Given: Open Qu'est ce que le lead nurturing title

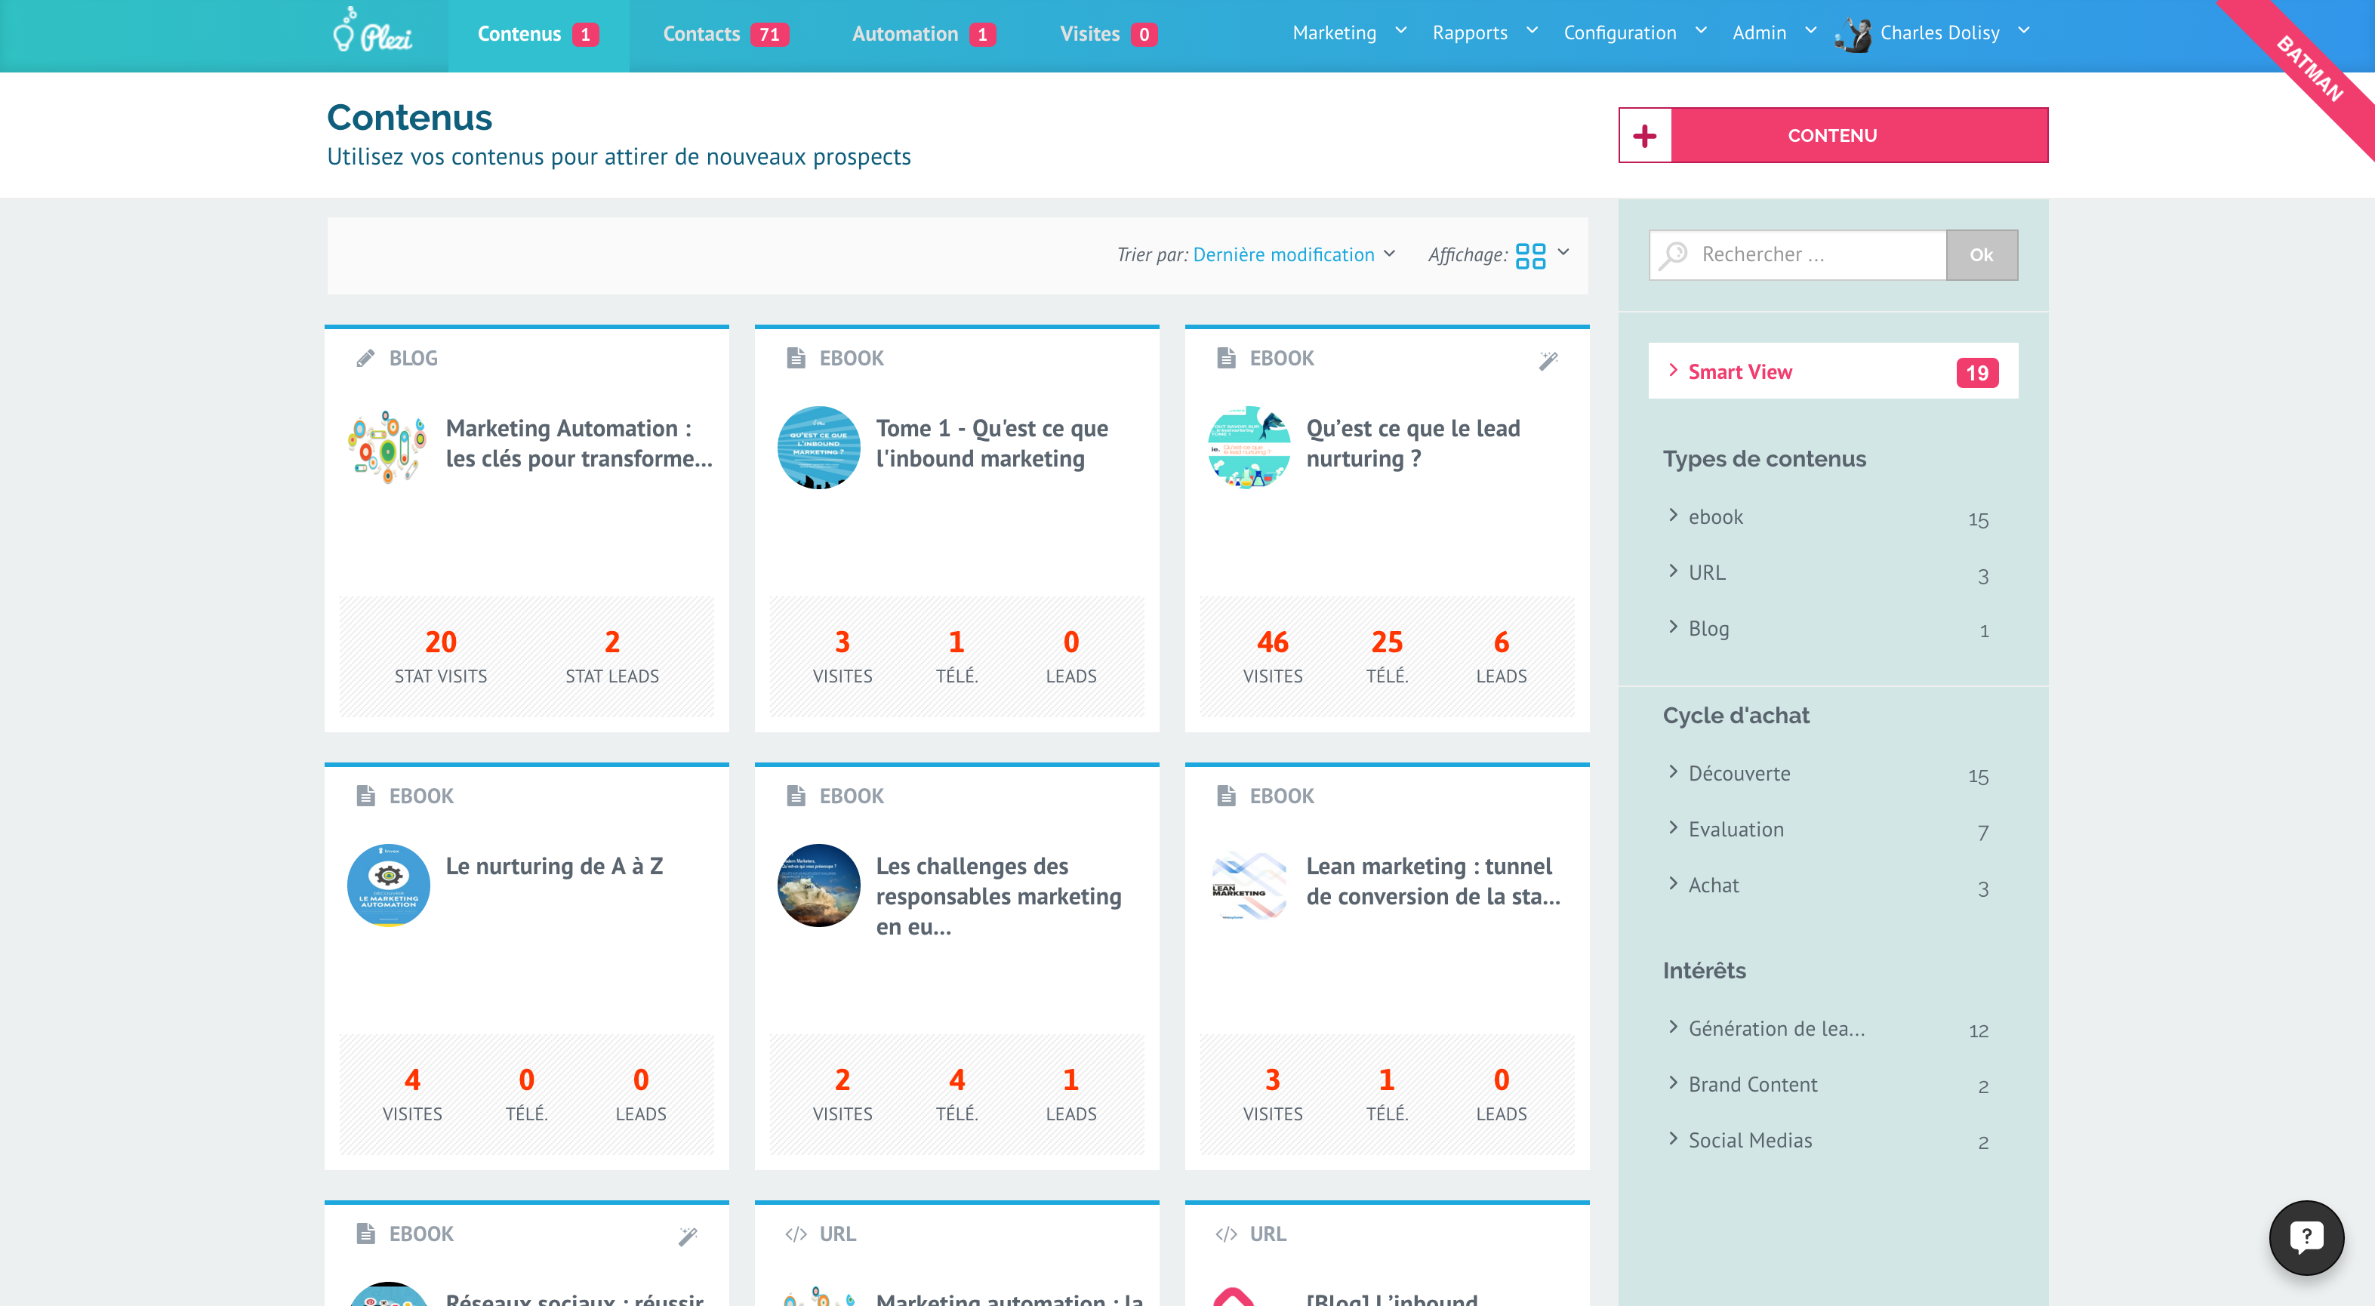Looking at the screenshot, I should pos(1412,444).
